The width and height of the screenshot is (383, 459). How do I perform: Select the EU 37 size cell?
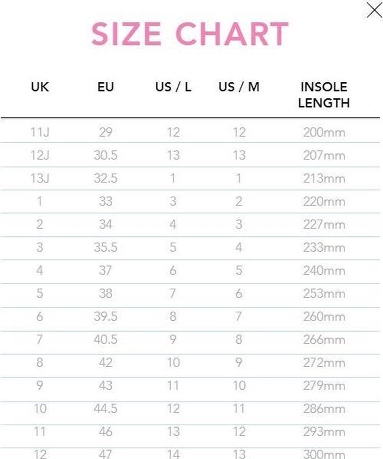point(105,271)
